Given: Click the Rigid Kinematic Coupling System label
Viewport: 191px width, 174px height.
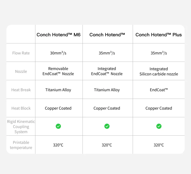Looking at the screenshot, I should 21,127.
